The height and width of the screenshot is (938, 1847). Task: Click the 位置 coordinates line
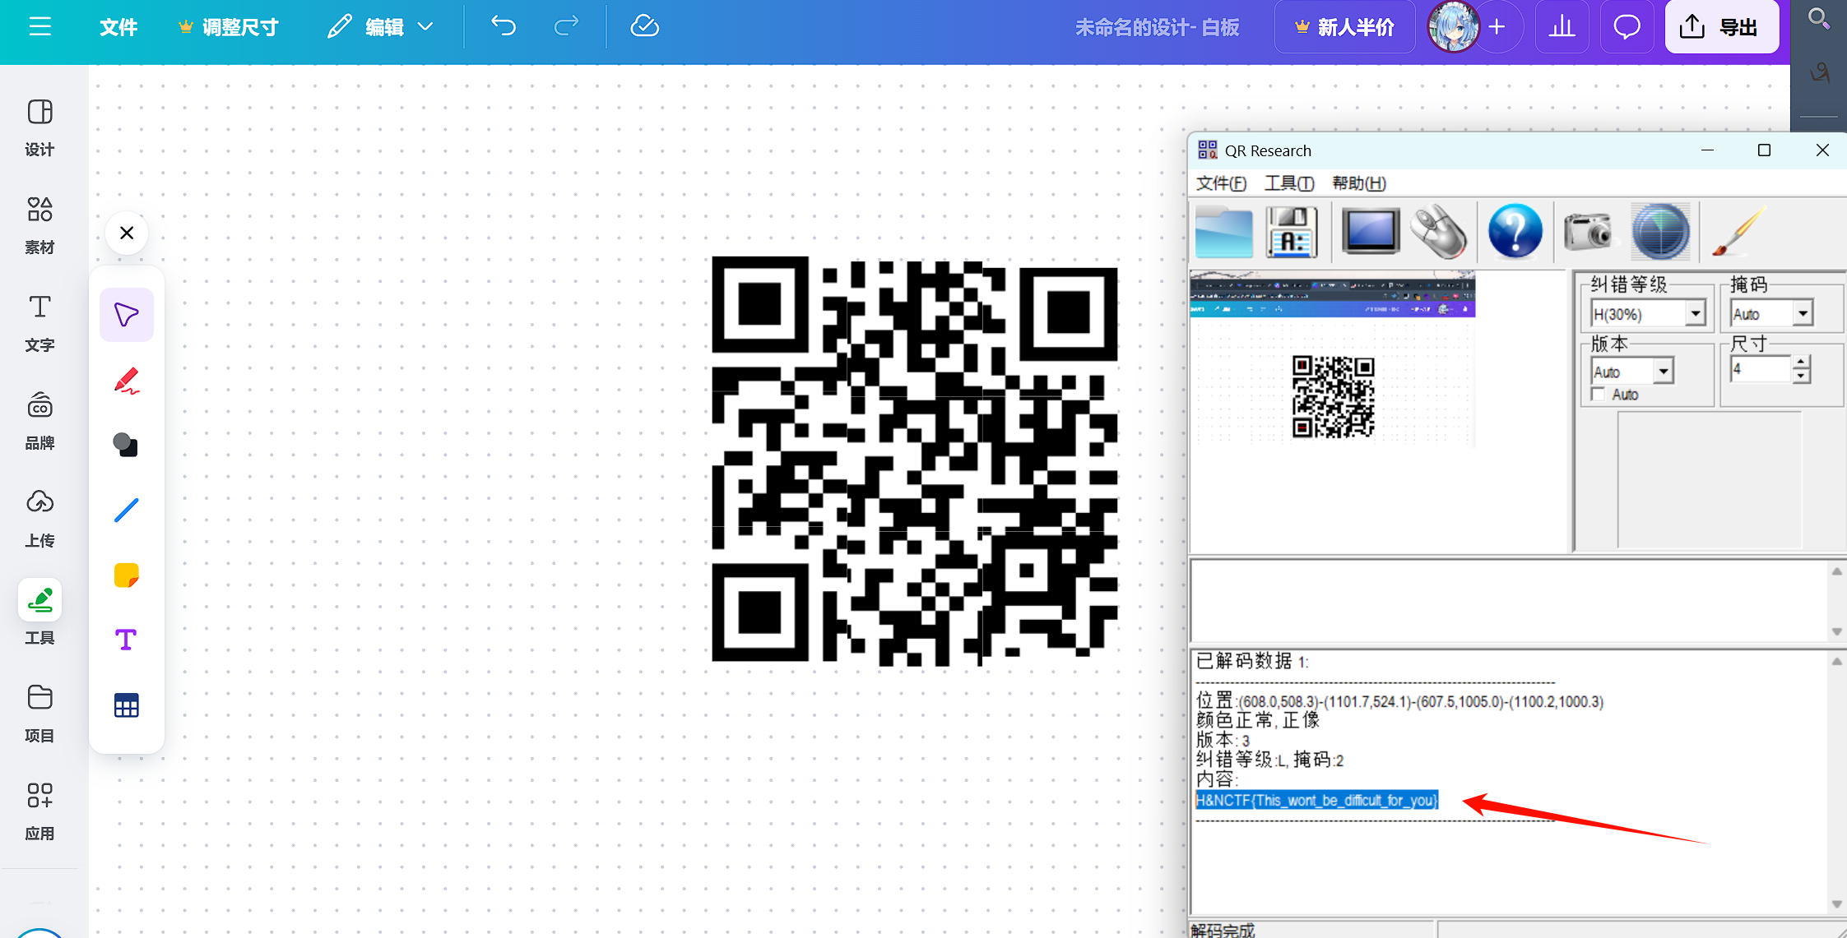click(x=1399, y=701)
